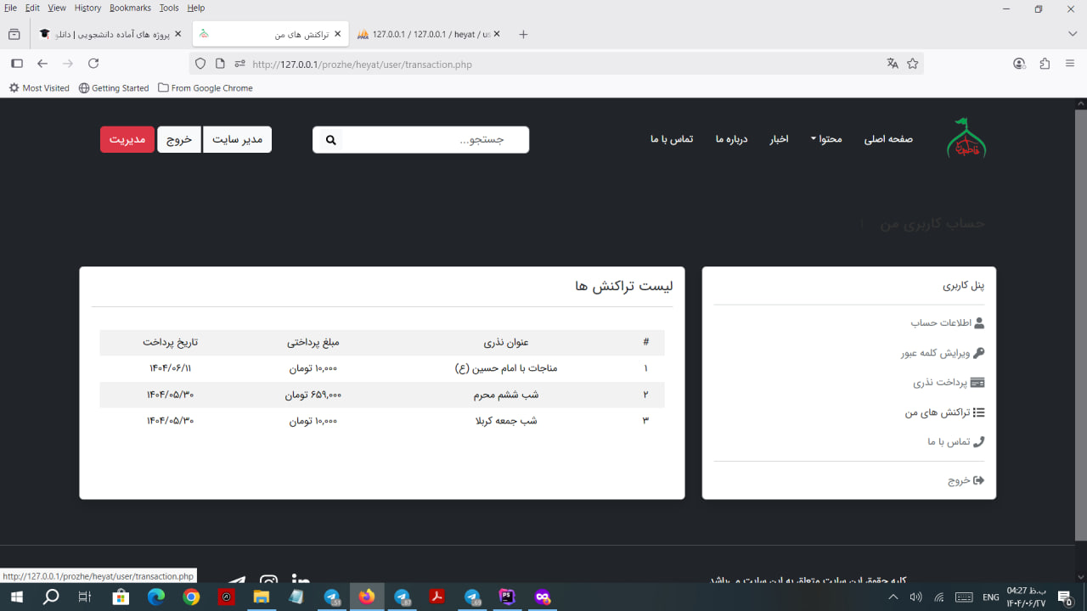Expand the محتوا dropdown in navigation

[825, 139]
